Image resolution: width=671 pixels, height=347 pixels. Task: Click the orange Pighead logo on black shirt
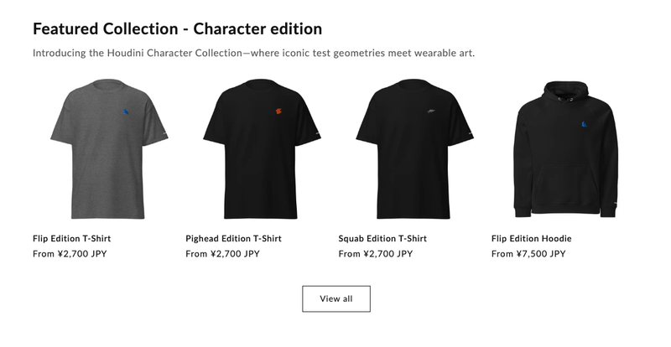[x=278, y=111]
